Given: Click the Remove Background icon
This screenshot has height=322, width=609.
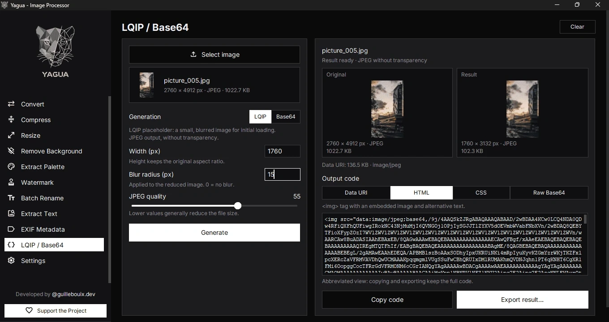Looking at the screenshot, I should 11,151.
